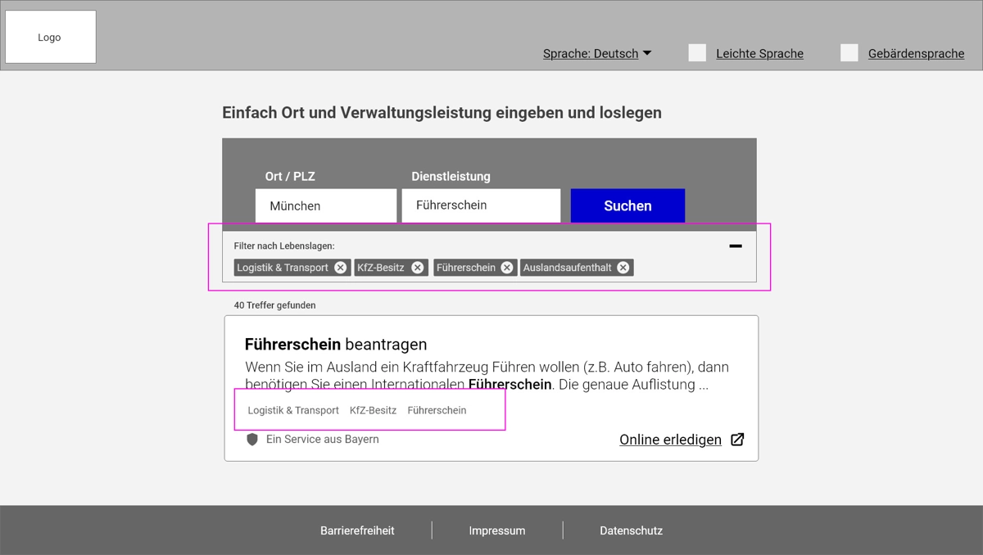The image size is (983, 555).
Task: Open the Sprache: Deutsch language dropdown
Action: [596, 53]
